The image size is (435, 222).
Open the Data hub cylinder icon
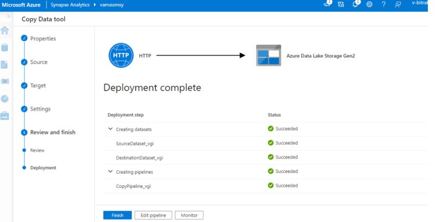coord(5,48)
